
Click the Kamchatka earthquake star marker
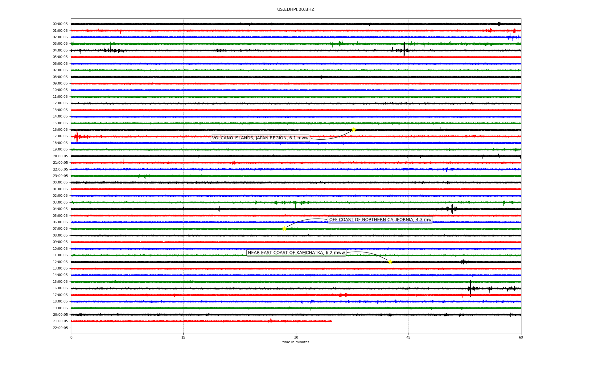click(x=390, y=262)
